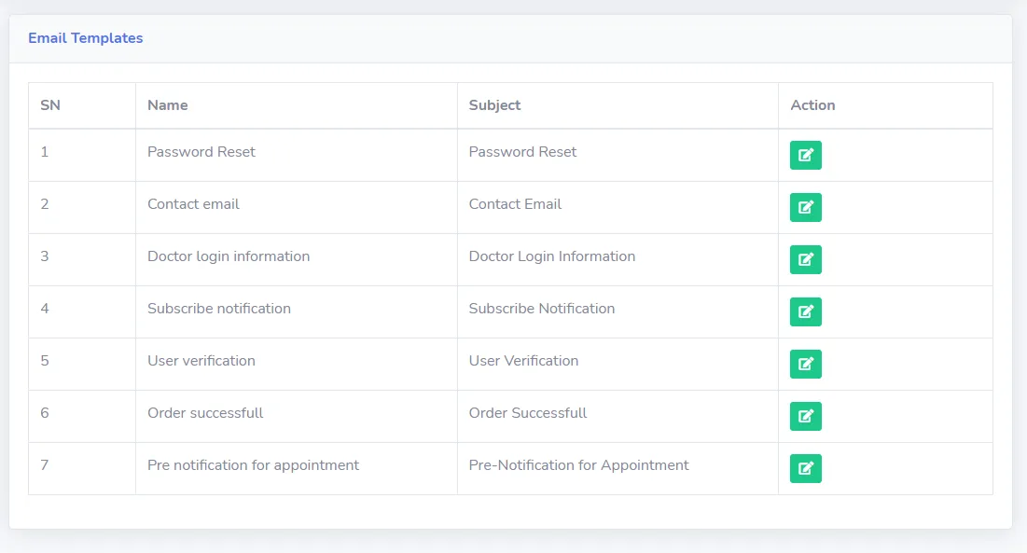The image size is (1027, 553).
Task: Click serial number 6 cell
Action: [82, 416]
